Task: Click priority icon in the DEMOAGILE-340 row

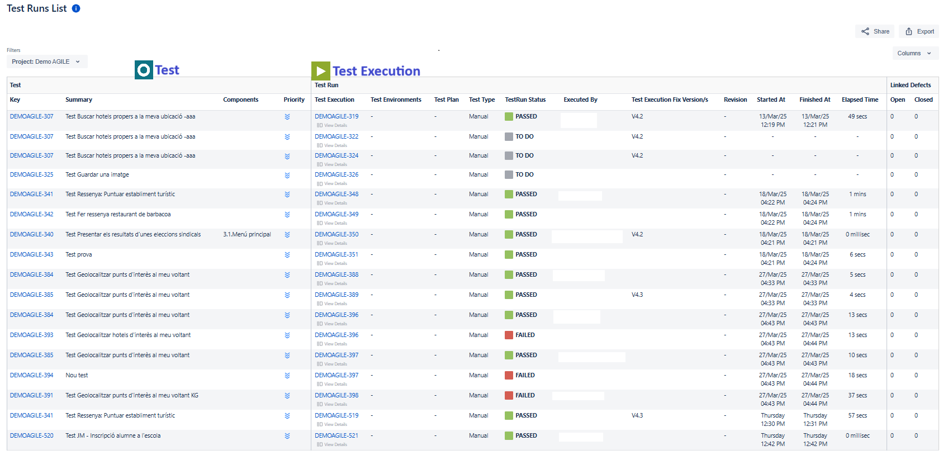Action: click(x=287, y=235)
